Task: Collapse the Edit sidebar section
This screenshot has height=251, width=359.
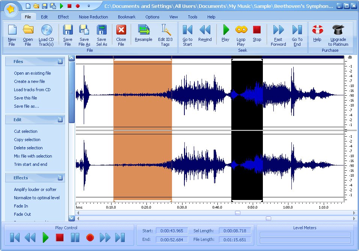Action: click(60, 120)
